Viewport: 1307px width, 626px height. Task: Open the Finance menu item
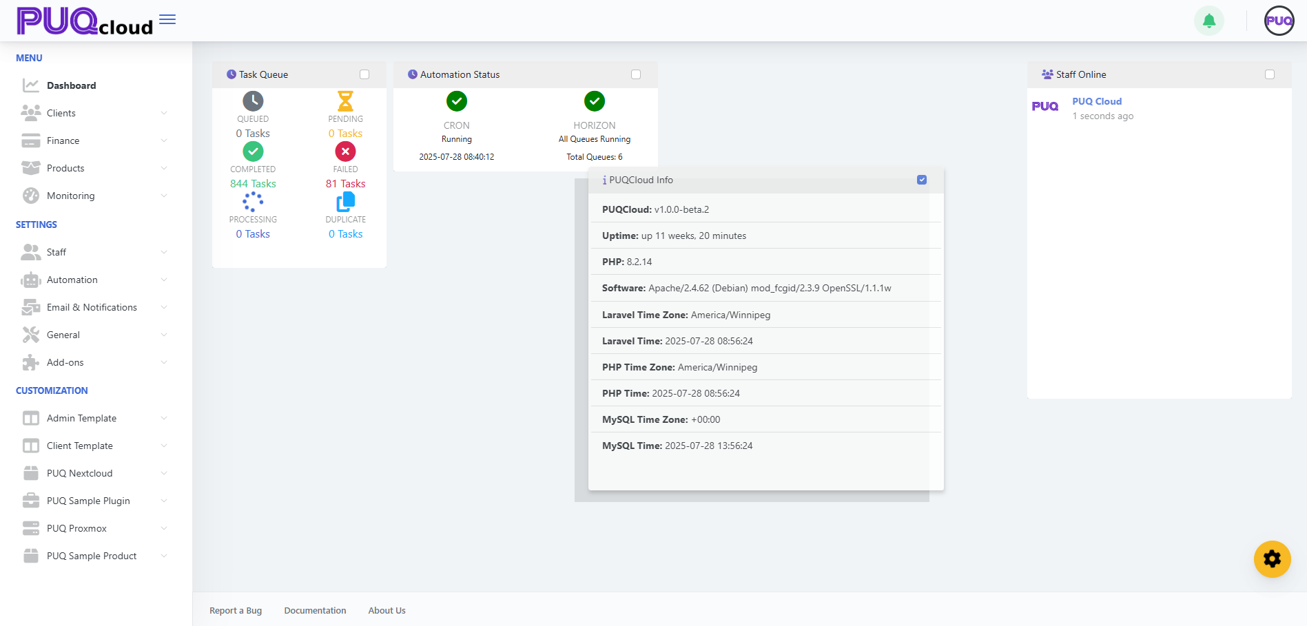click(x=96, y=140)
